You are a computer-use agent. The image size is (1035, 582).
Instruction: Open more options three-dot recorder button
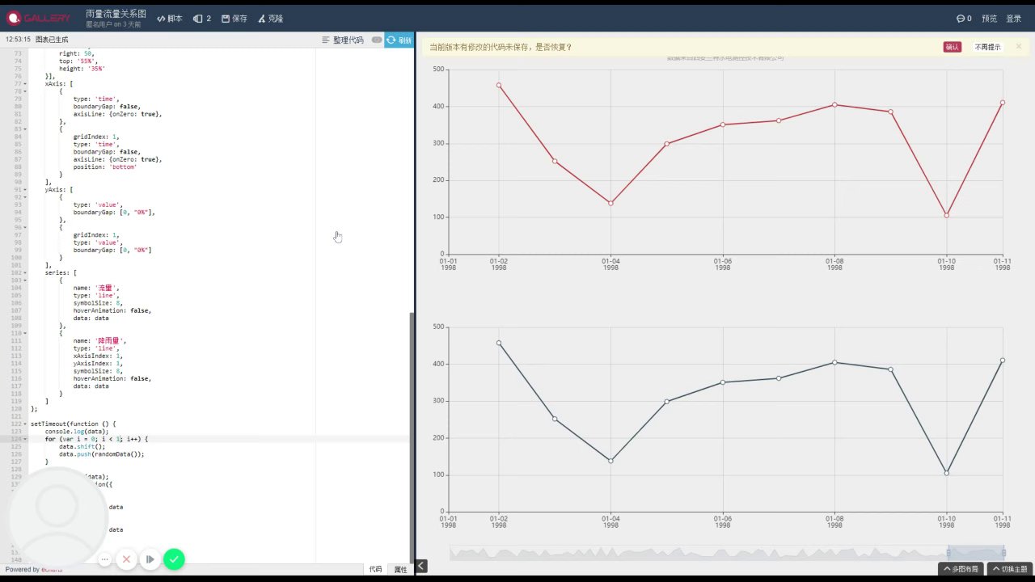coord(105,559)
